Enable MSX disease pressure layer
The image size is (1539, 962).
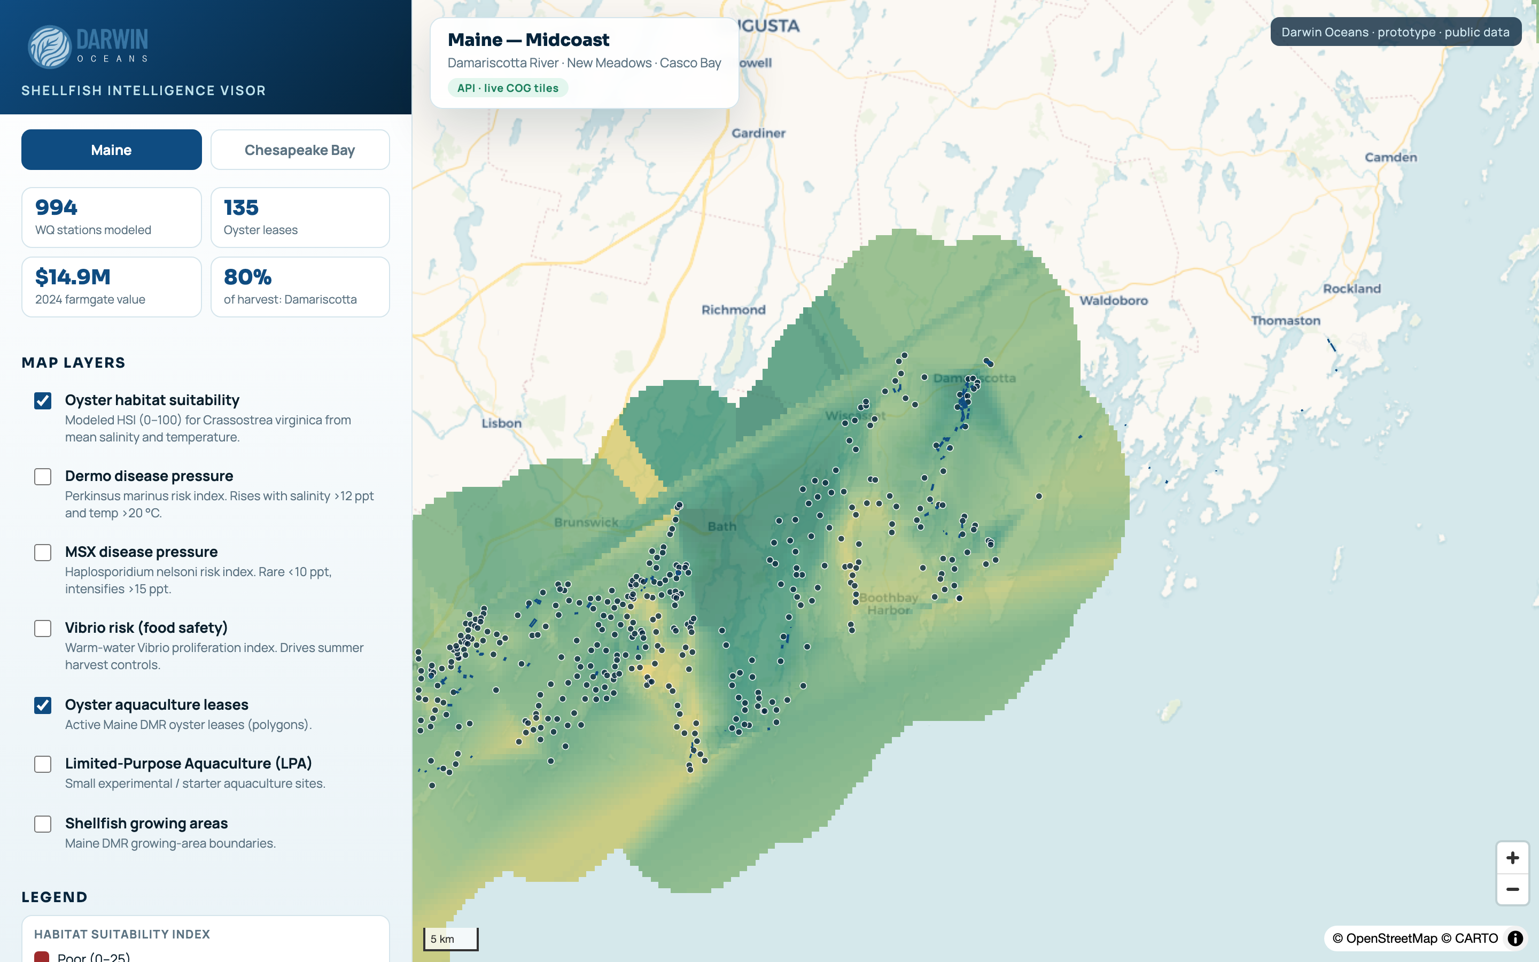coord(43,552)
